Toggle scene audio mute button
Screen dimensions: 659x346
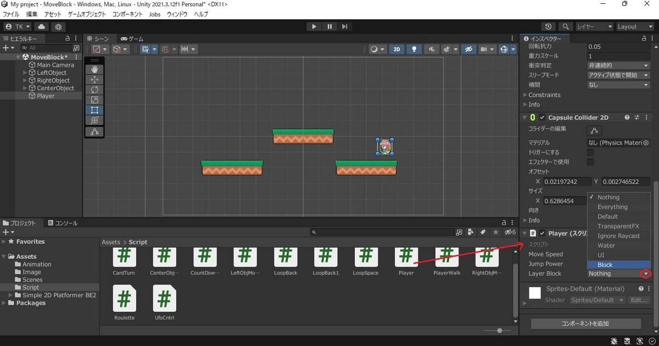coord(432,49)
